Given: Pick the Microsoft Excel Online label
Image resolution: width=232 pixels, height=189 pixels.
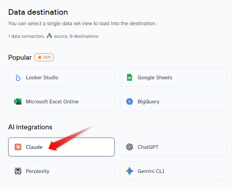Looking at the screenshot, I should (x=52, y=102).
